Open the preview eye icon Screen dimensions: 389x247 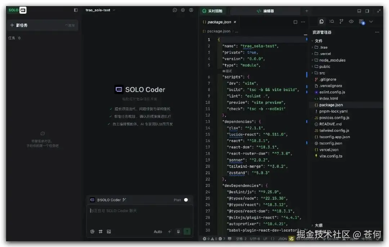pos(351,22)
